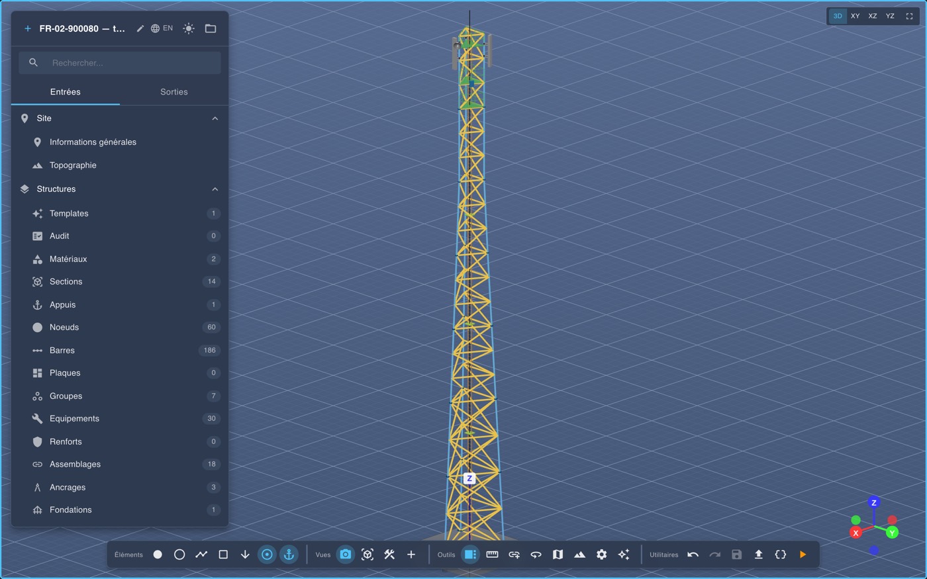The image size is (927, 579).
Task: Click the lasso selection tool icon
Action: [x=536, y=555]
